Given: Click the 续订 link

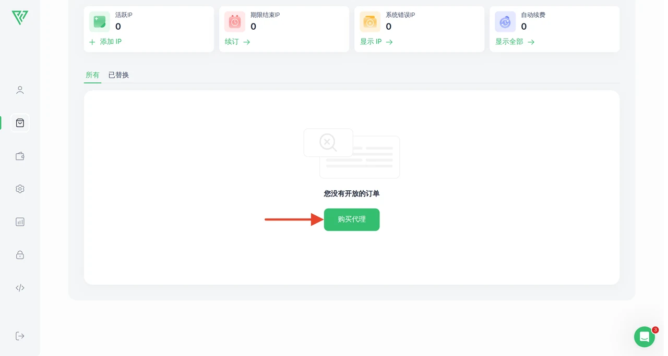Looking at the screenshot, I should click(237, 42).
